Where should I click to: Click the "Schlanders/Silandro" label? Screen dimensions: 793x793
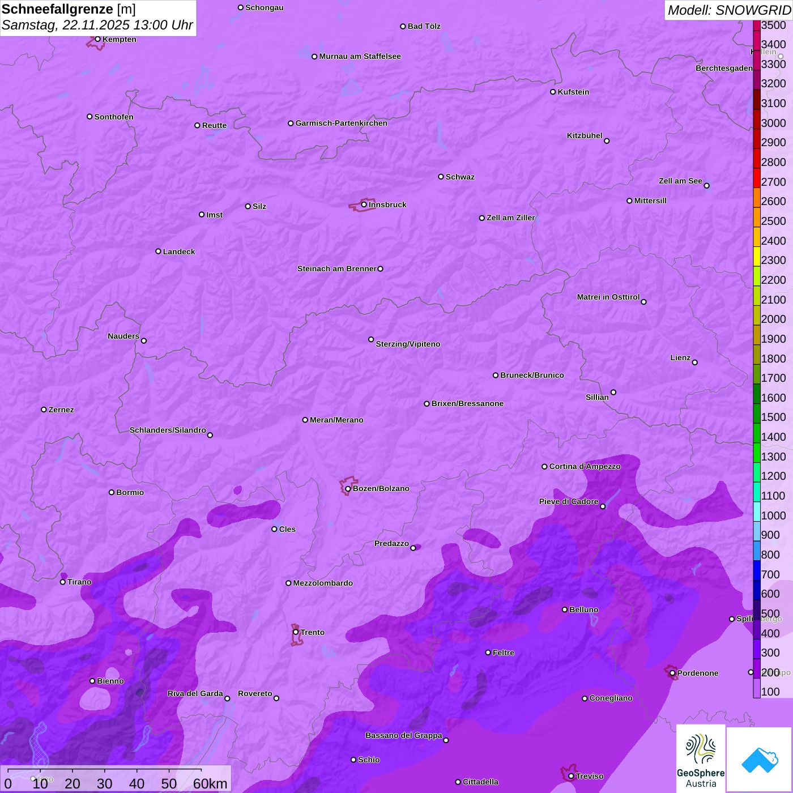[x=168, y=430]
